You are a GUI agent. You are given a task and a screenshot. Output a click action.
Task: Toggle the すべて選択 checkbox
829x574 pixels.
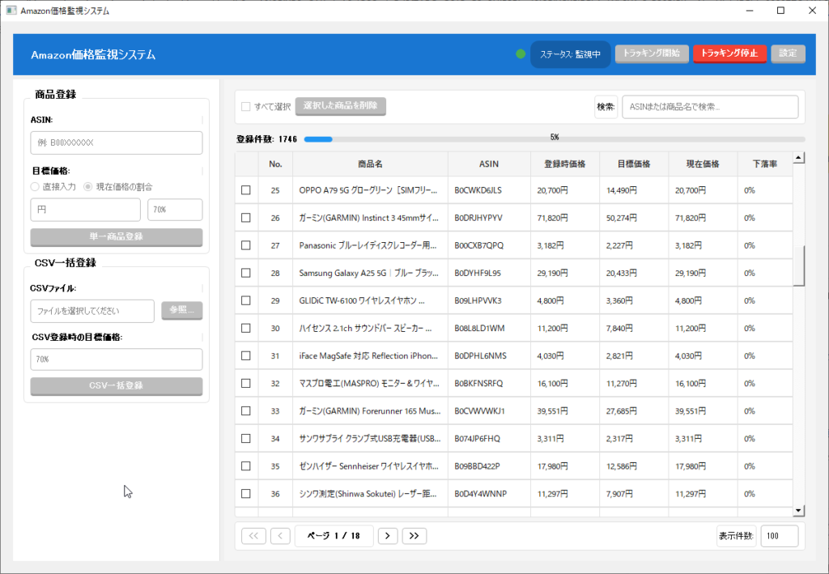click(x=246, y=107)
